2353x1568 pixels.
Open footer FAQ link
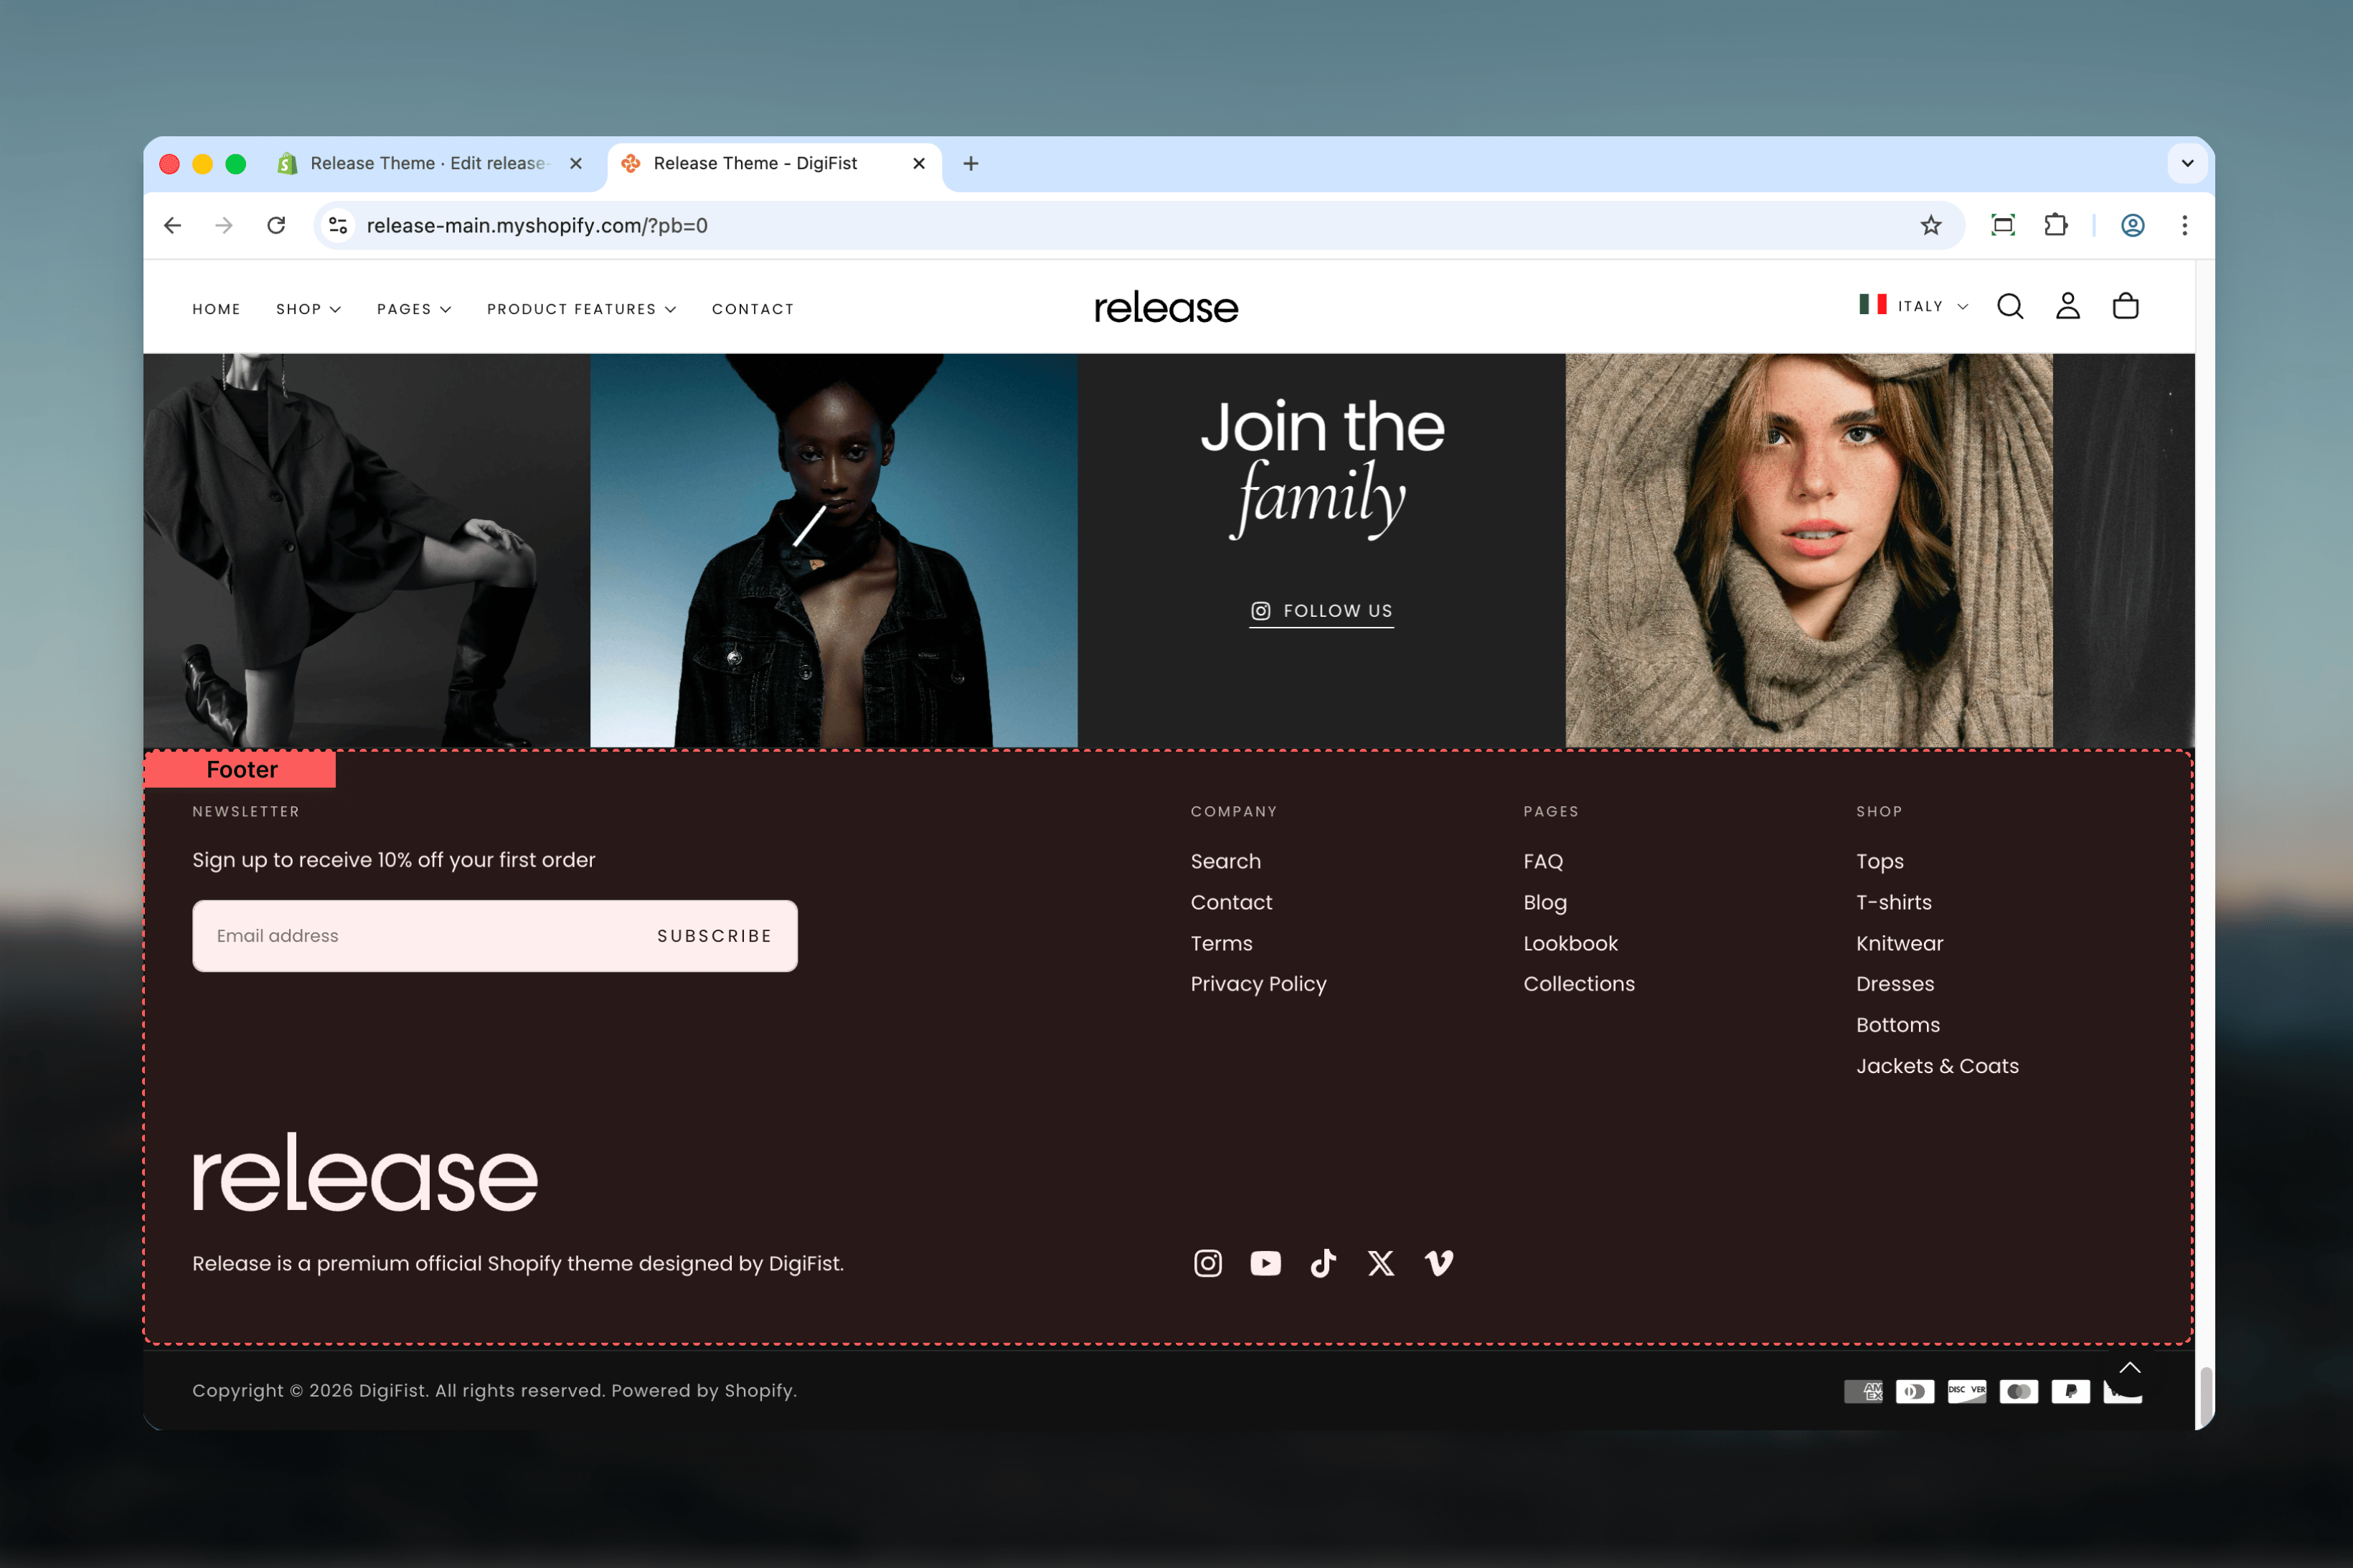point(1543,861)
